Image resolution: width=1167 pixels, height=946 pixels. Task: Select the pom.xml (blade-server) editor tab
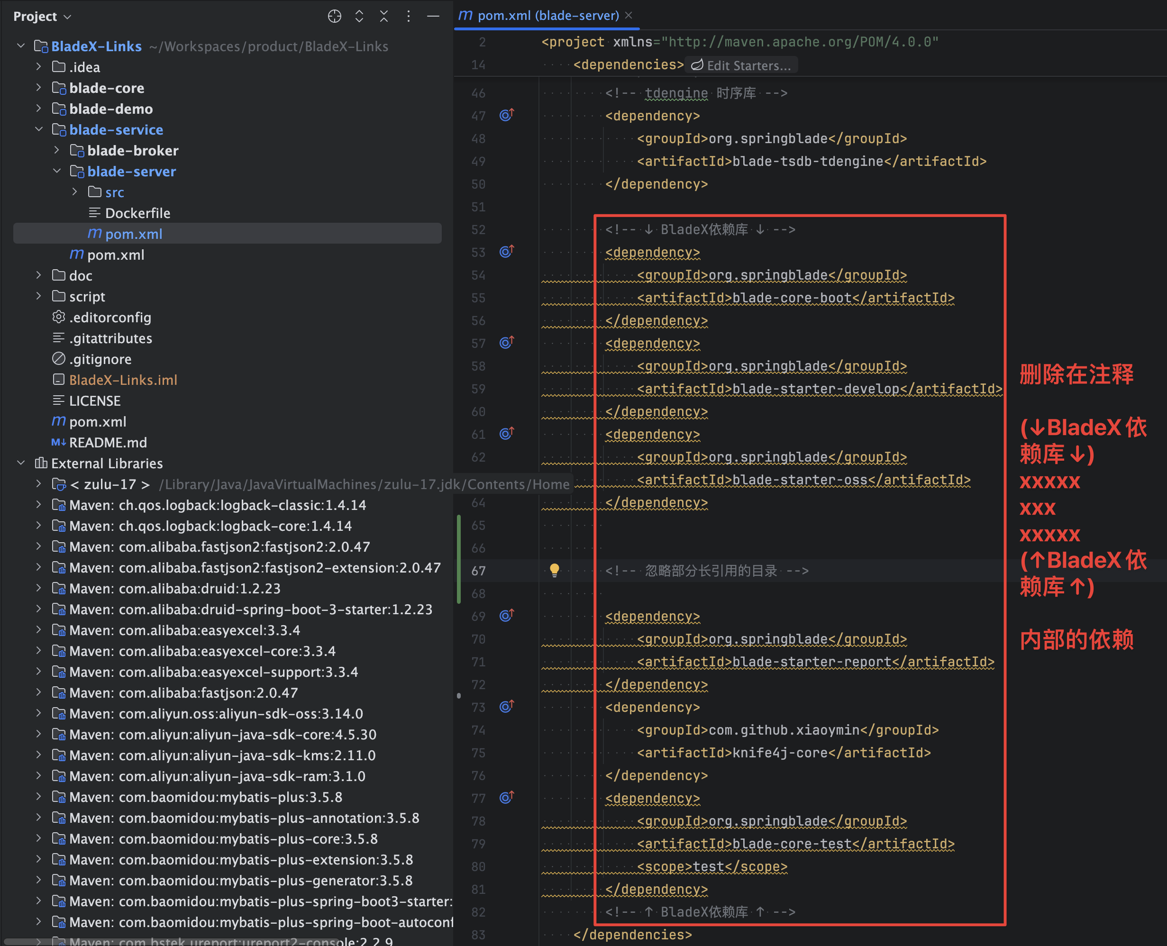[546, 15]
